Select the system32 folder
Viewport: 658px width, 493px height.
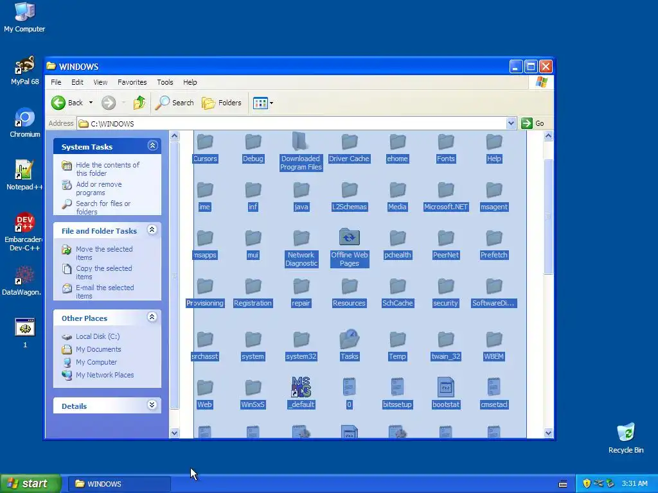click(301, 346)
